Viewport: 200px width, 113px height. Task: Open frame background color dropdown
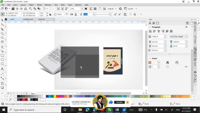tap(159, 62)
